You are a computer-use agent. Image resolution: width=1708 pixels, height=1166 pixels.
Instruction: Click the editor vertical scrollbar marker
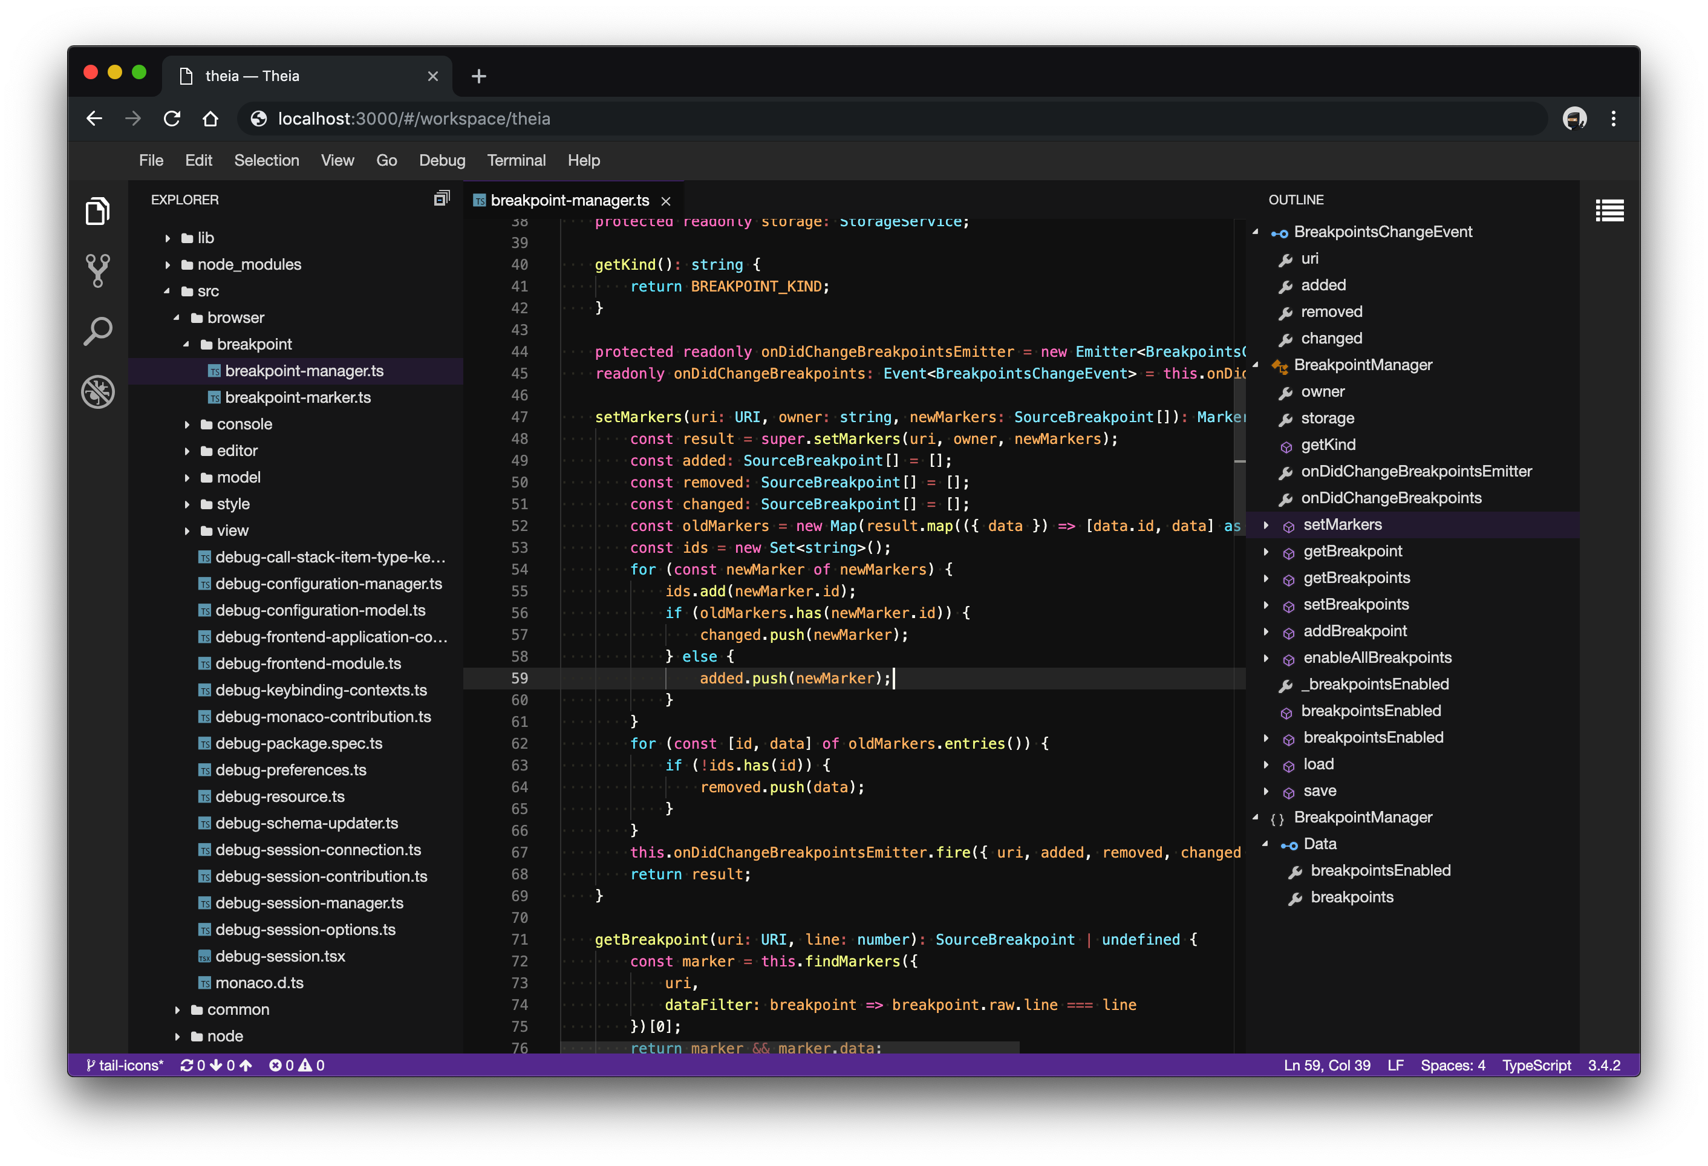(1240, 461)
